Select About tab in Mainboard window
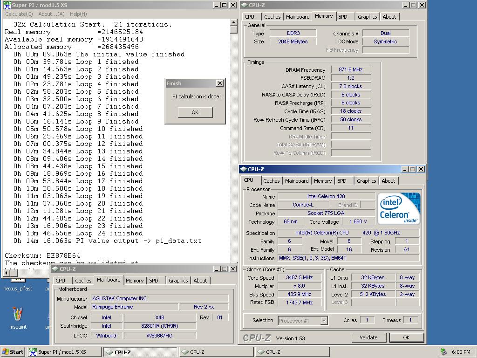 coord(200,281)
